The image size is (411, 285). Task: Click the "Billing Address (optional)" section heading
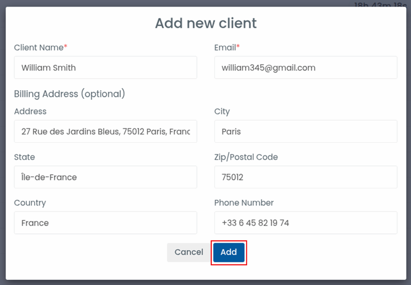(69, 94)
